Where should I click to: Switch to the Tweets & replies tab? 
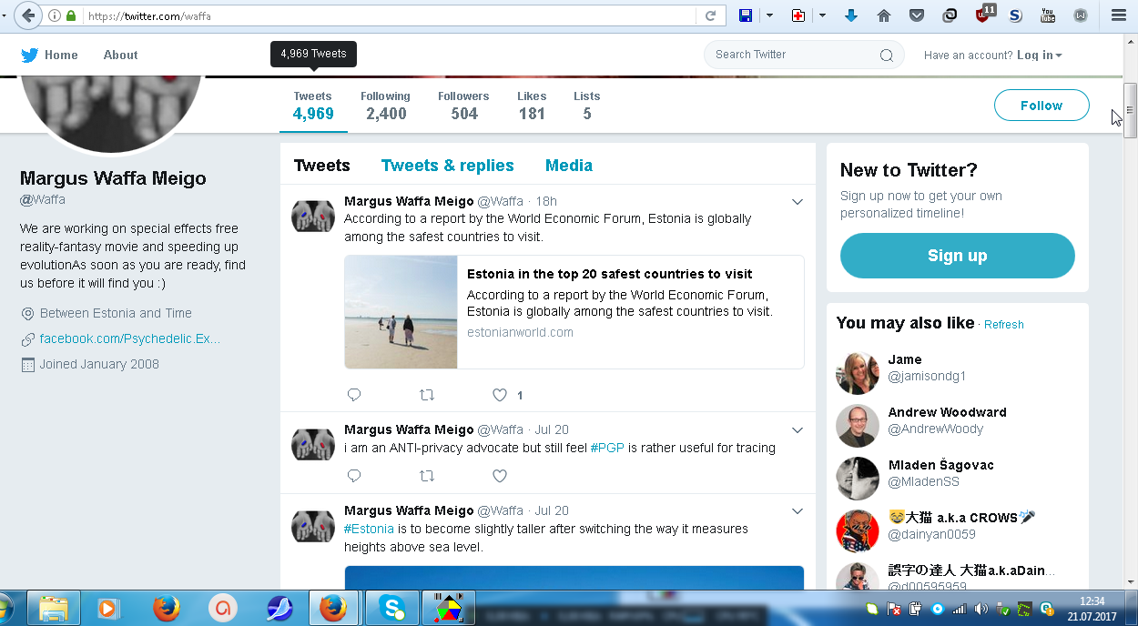(447, 166)
